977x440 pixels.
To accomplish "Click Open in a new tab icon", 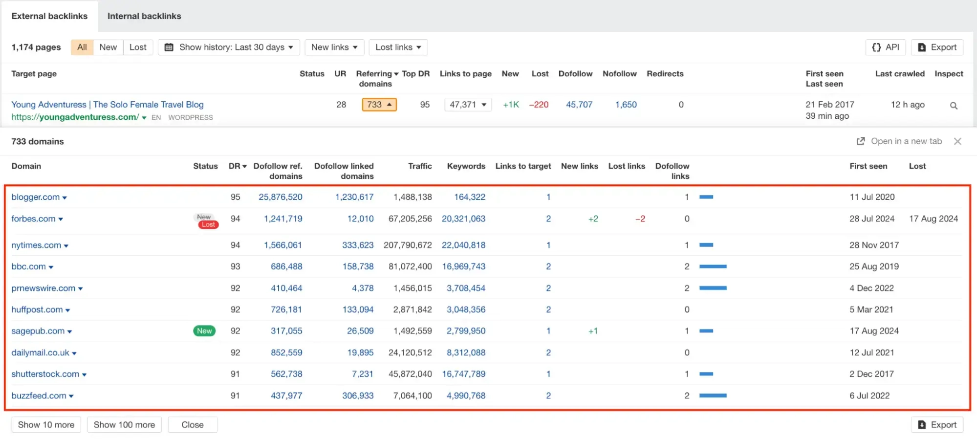I will click(x=861, y=141).
